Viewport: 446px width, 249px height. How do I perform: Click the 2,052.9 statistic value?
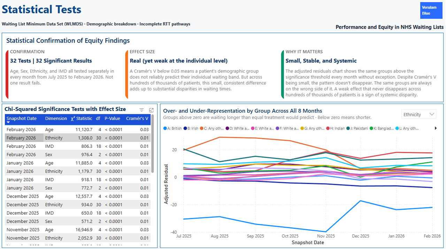tap(85, 239)
